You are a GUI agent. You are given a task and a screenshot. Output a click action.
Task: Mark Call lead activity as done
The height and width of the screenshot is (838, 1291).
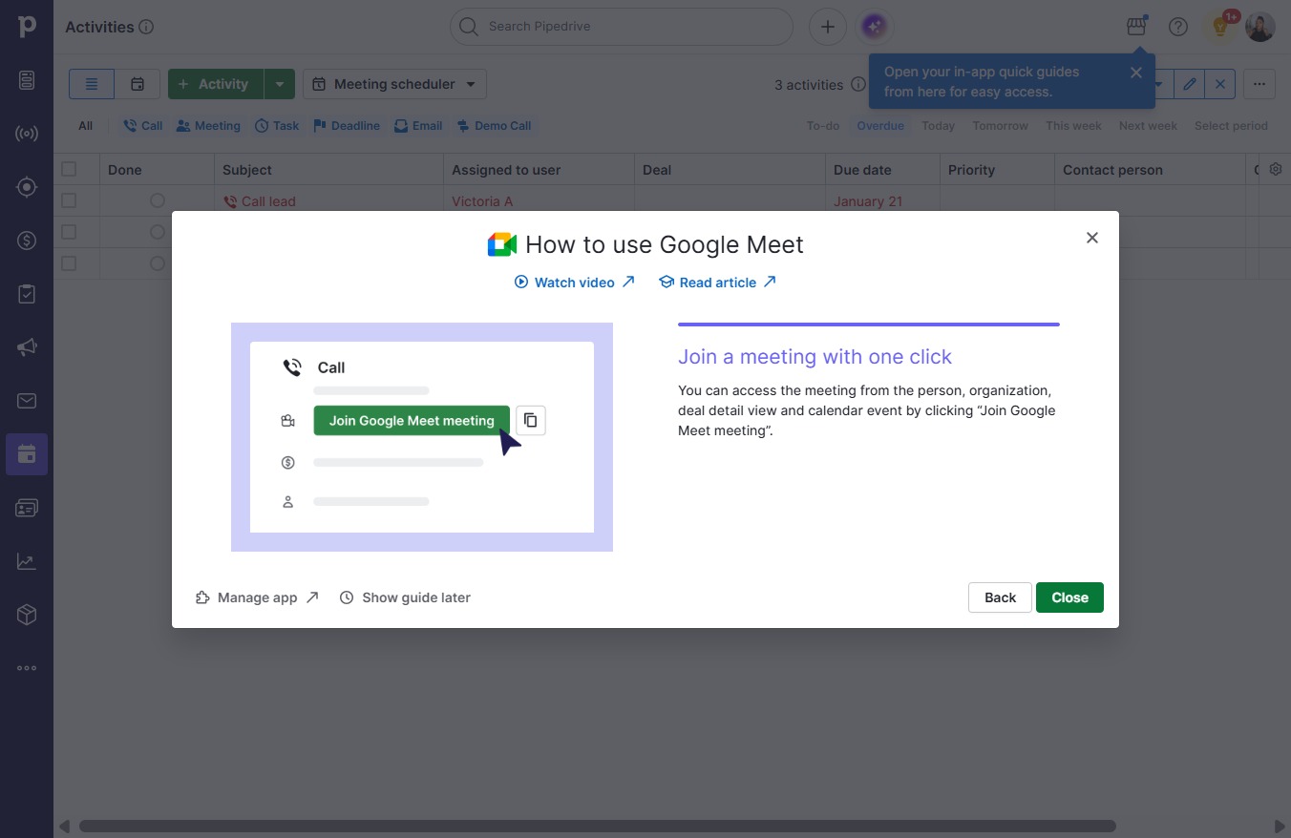158,200
